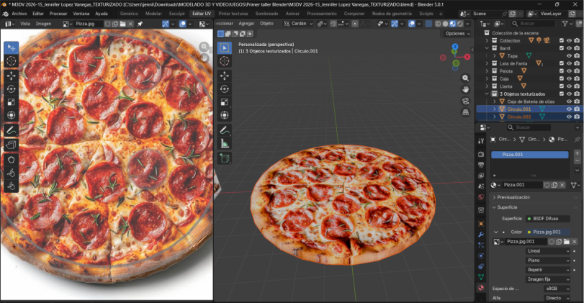This screenshot has height=303, width=584.
Task: Disable Caja collection render camera icon
Action: click(x=577, y=78)
